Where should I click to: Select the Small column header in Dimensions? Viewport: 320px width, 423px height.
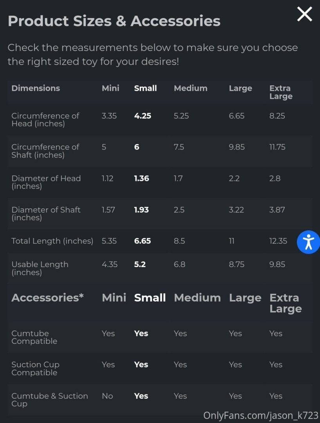(x=145, y=89)
